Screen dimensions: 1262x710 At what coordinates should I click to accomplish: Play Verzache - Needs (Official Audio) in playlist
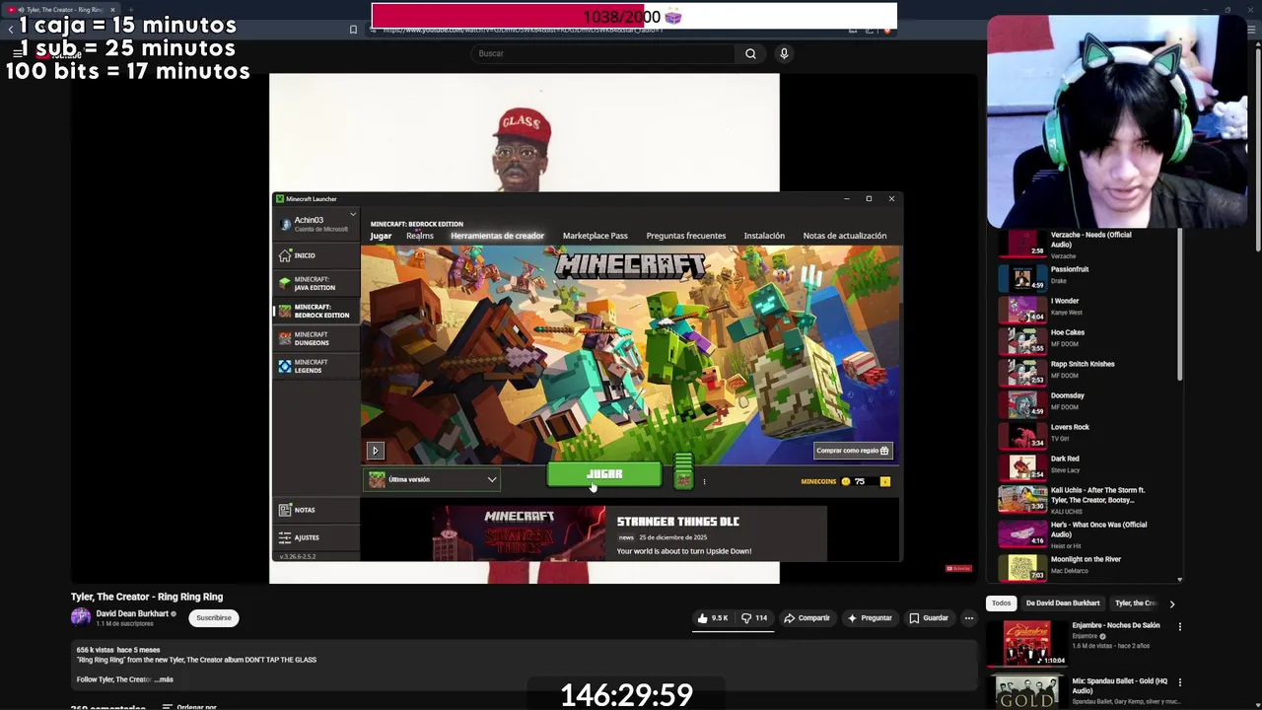pyautogui.click(x=1087, y=243)
